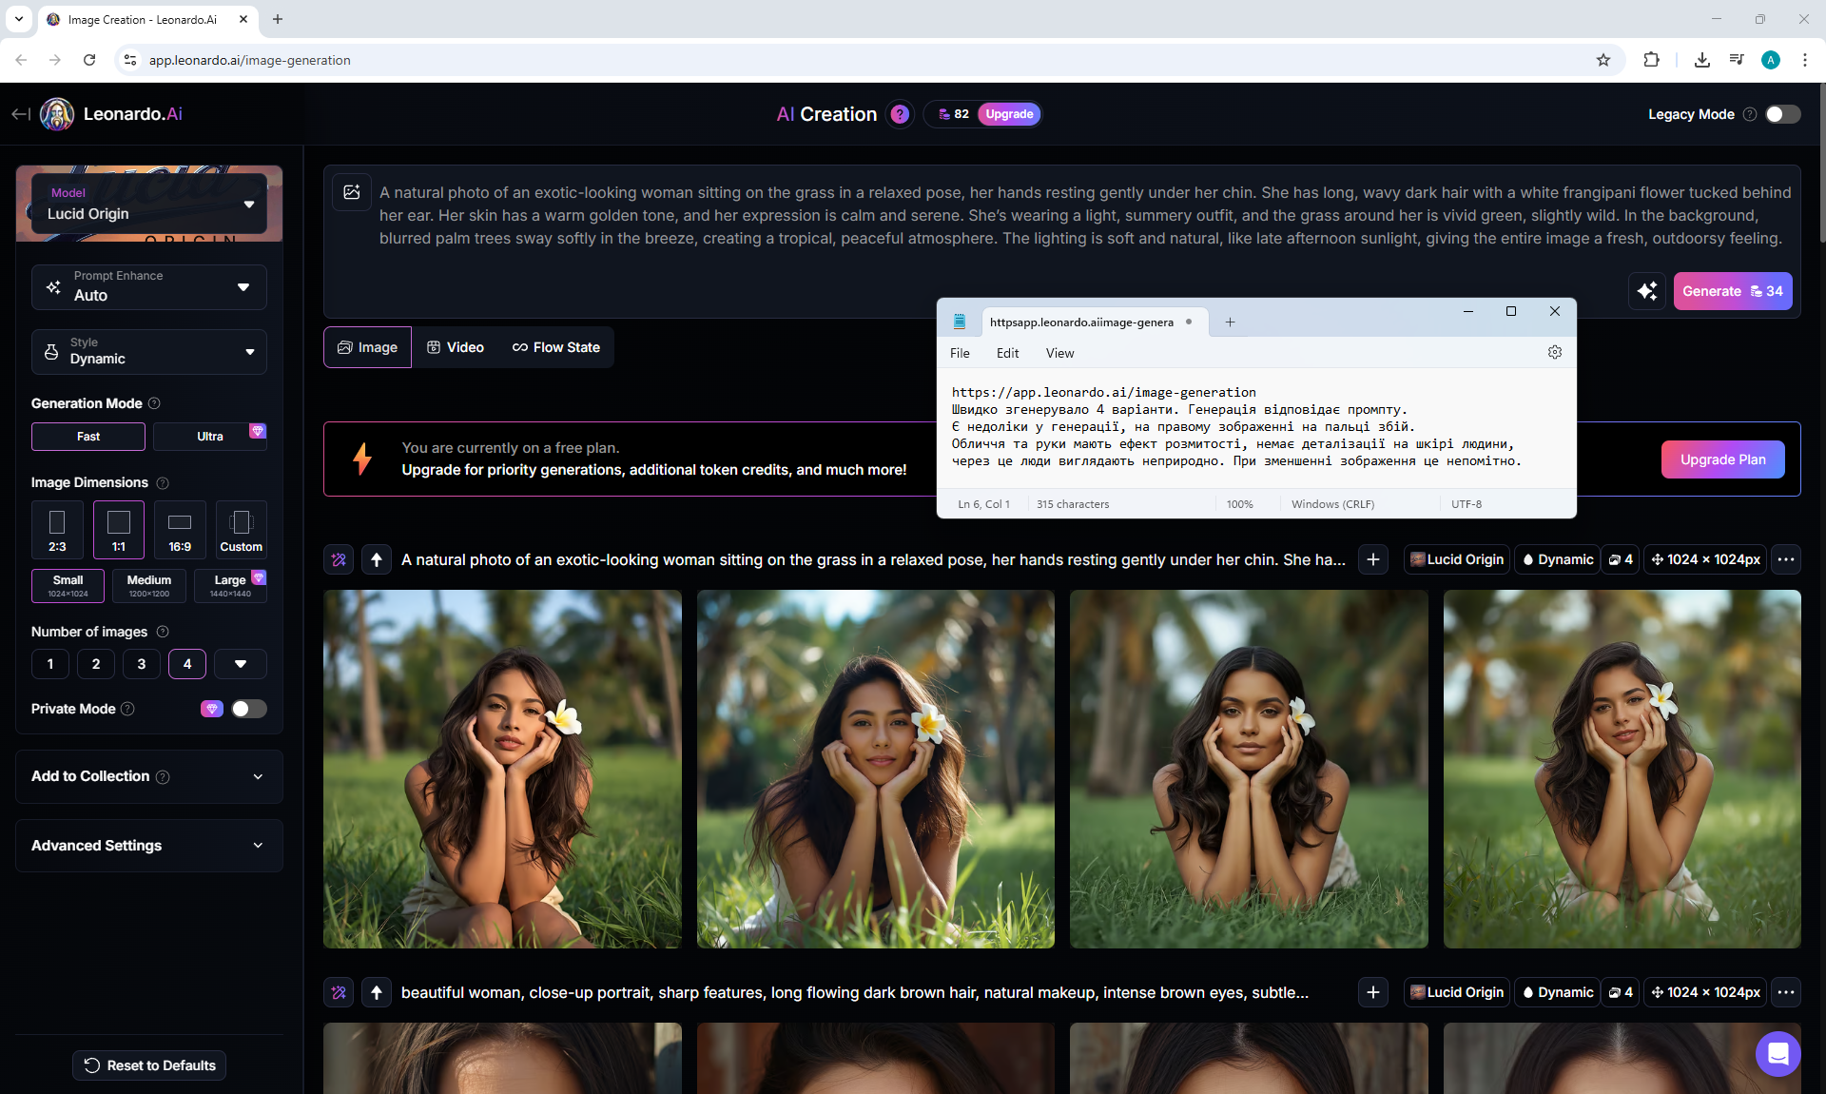Viewport: 1826px width, 1094px height.
Task: Collapse the sidebar with back arrow icon
Action: (20, 114)
